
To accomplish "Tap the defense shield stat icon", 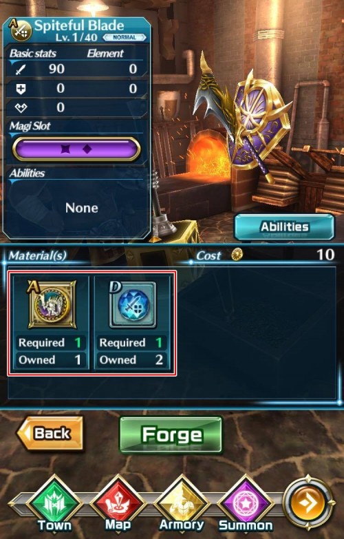I will click(21, 89).
